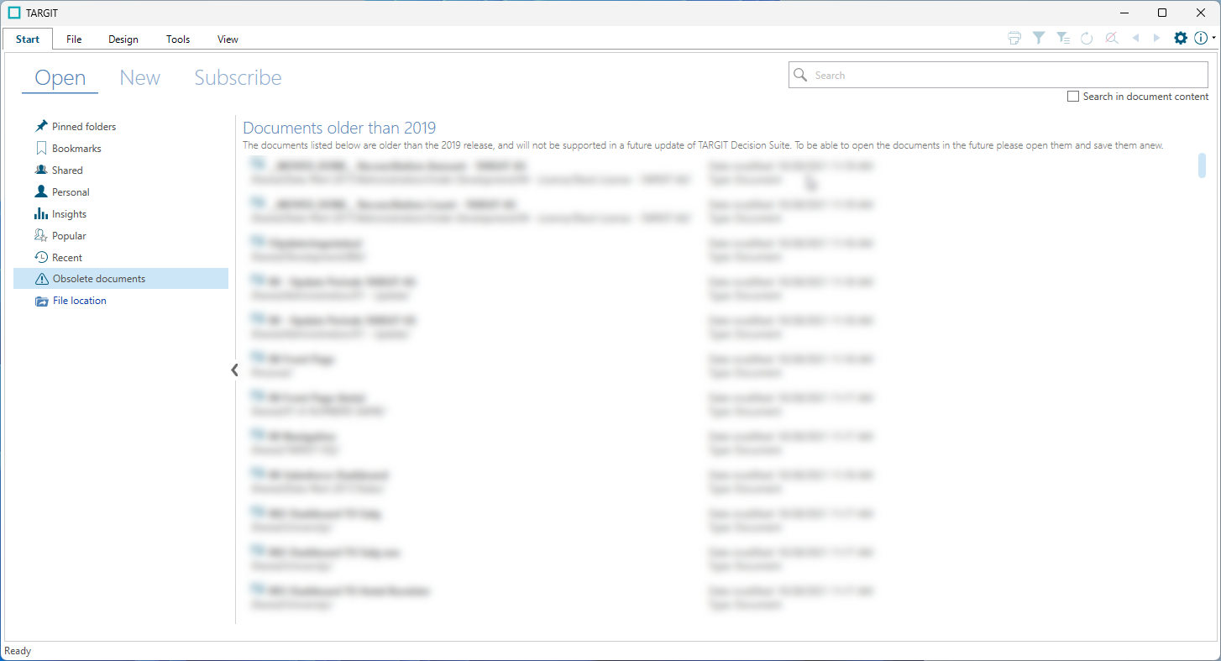Switch to the Subscribe section heading
The height and width of the screenshot is (661, 1221).
pyautogui.click(x=238, y=78)
